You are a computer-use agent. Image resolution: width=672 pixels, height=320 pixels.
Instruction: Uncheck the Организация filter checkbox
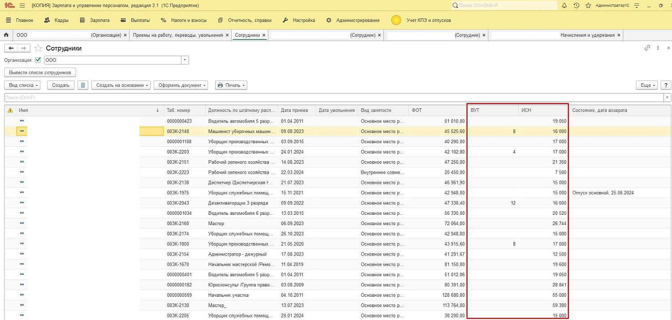pyautogui.click(x=38, y=60)
